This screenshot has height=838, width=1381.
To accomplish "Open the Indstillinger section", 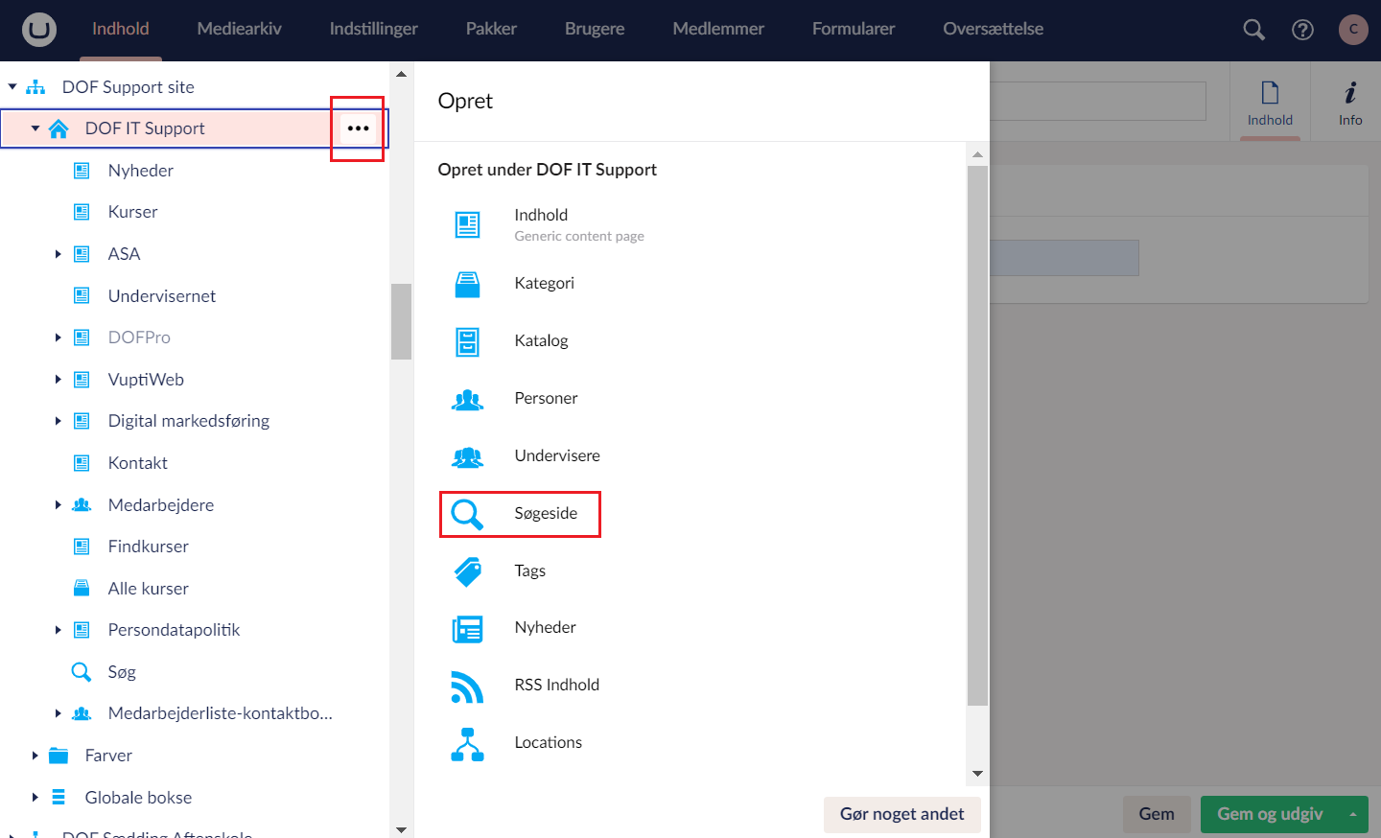I will click(373, 29).
